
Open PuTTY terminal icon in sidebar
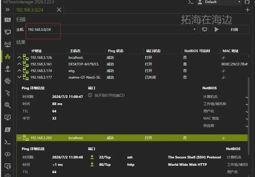coord(7,142)
